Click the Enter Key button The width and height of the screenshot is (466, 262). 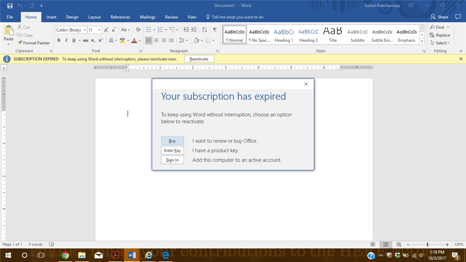(172, 150)
